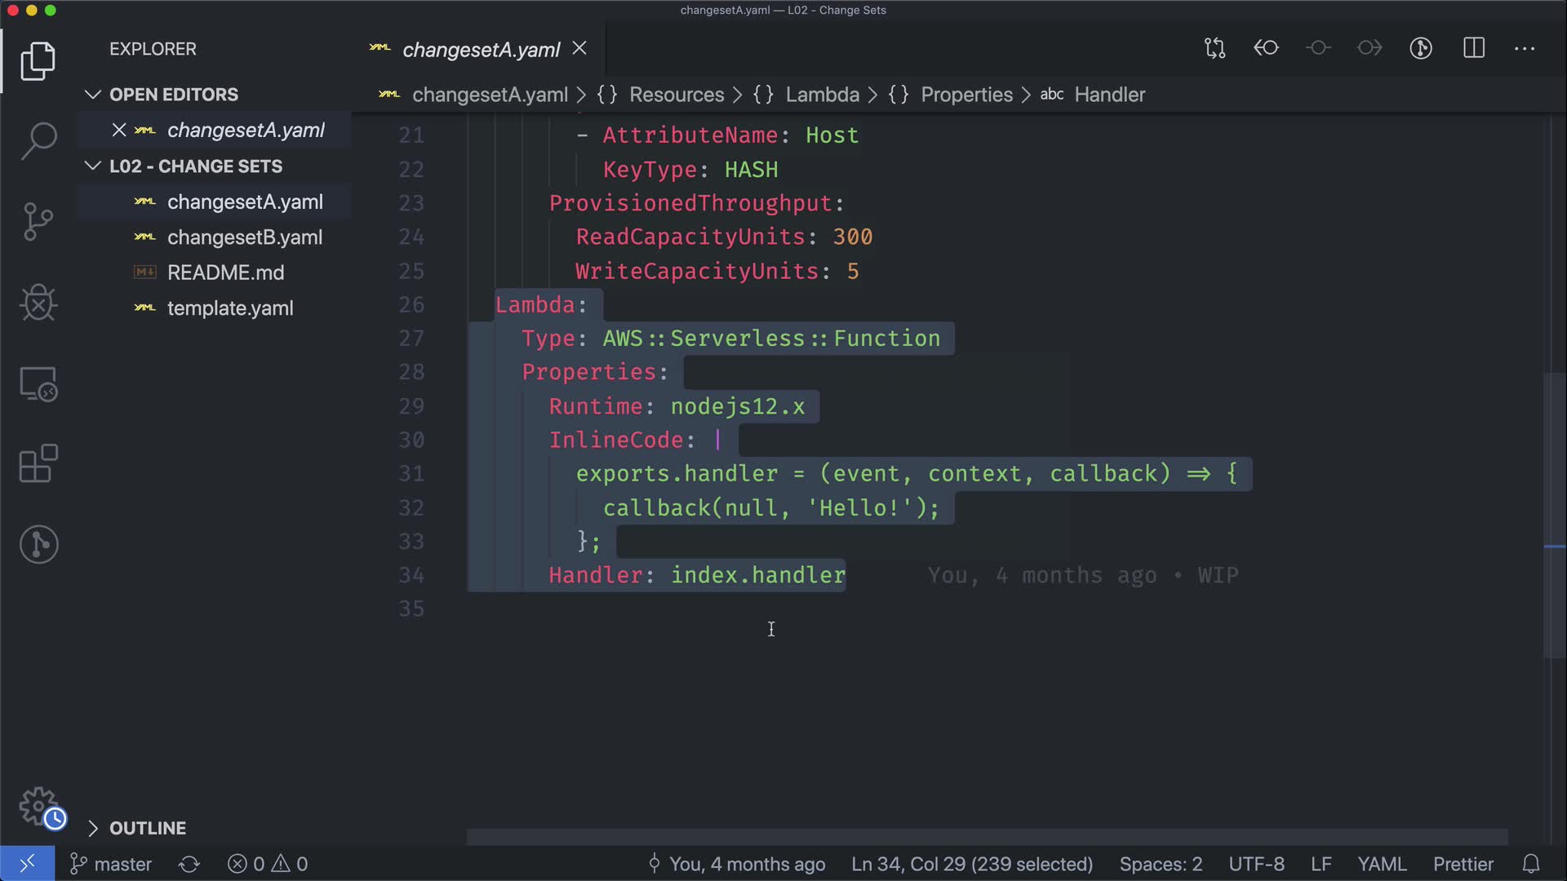1567x881 pixels.
Task: Open the Remote Explorer view
Action: [38, 383]
